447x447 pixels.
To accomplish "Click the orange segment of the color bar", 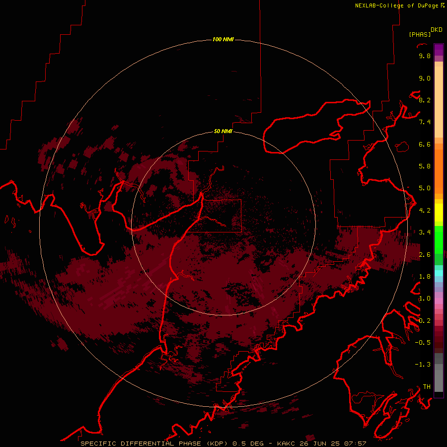I will (x=439, y=171).
